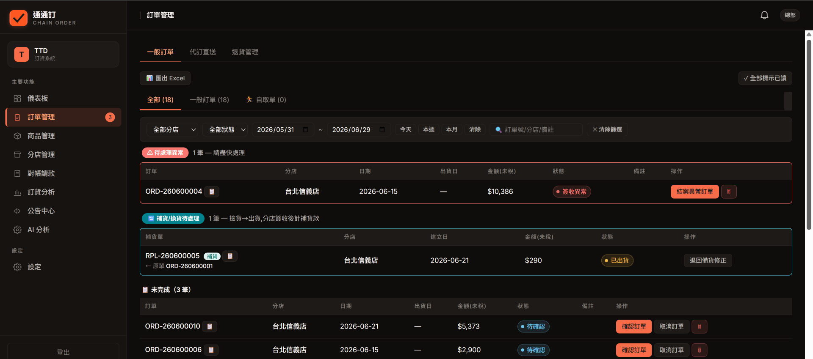Go to 商品管理 in sidebar
The height and width of the screenshot is (359, 813).
coord(64,136)
